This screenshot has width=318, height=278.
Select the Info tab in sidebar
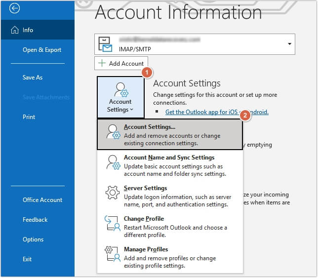click(x=38, y=30)
